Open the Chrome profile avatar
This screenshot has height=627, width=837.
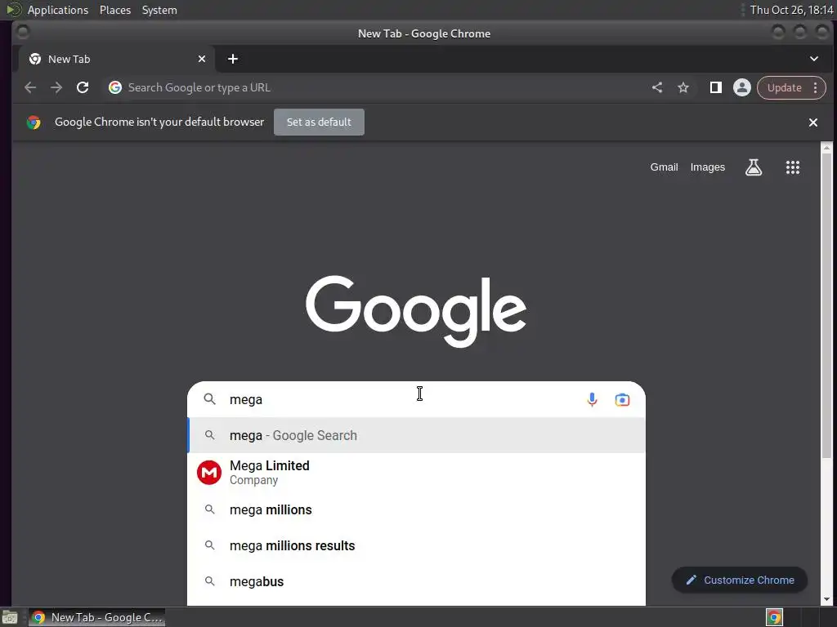[x=742, y=87]
